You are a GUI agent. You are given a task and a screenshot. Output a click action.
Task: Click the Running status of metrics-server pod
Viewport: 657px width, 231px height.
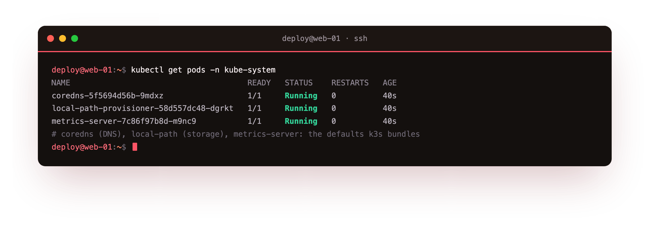(301, 121)
